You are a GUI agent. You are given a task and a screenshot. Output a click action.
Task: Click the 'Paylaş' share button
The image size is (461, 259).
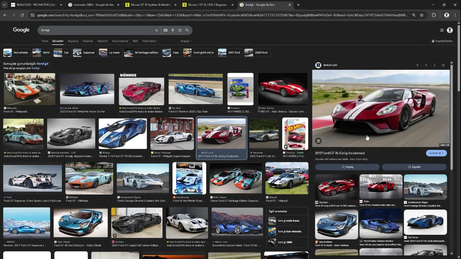point(348,167)
